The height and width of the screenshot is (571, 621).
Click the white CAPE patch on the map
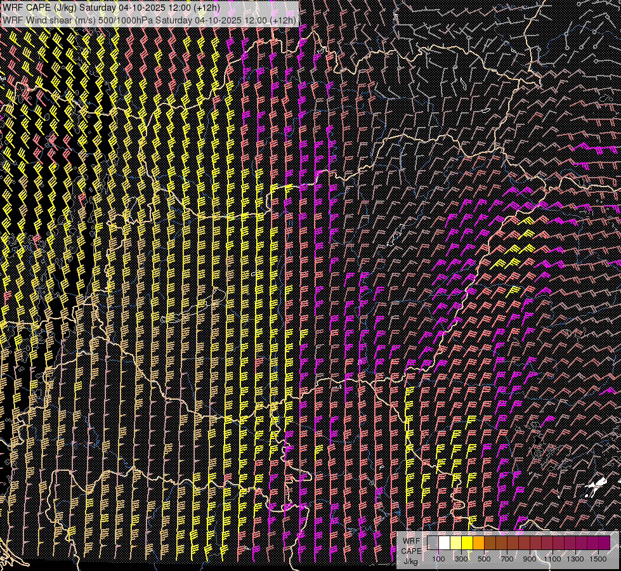click(x=596, y=487)
